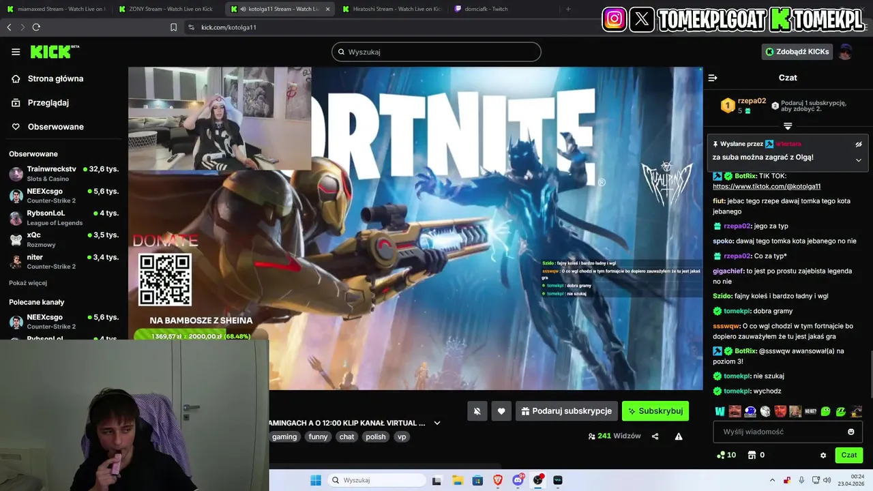The height and width of the screenshot is (491, 873).
Task: Hide the pinned message with eye icon
Action: tap(859, 145)
